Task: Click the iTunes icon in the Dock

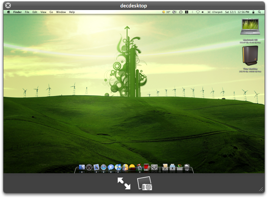Action: pyautogui.click(x=118, y=167)
